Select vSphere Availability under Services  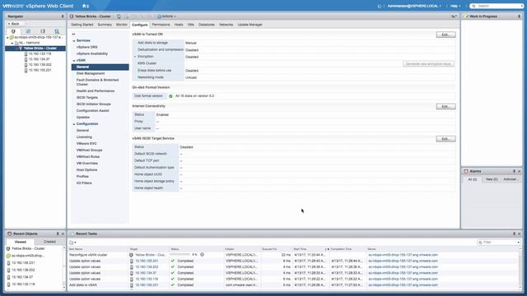(92, 53)
